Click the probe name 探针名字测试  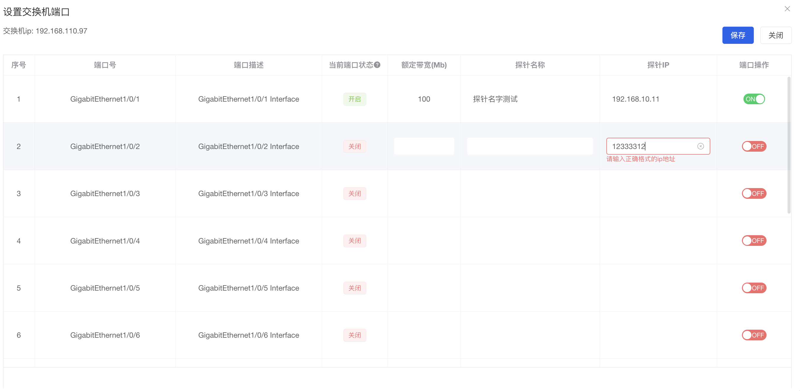(495, 99)
